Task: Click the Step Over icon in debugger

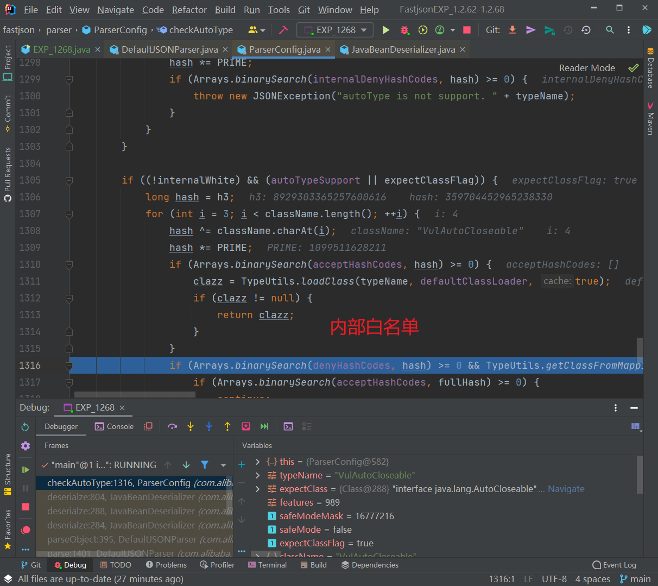Action: tap(172, 426)
